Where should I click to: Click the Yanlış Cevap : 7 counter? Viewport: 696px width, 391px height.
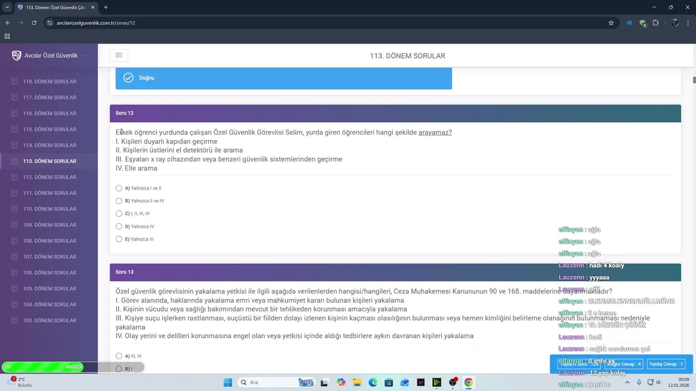click(666, 364)
